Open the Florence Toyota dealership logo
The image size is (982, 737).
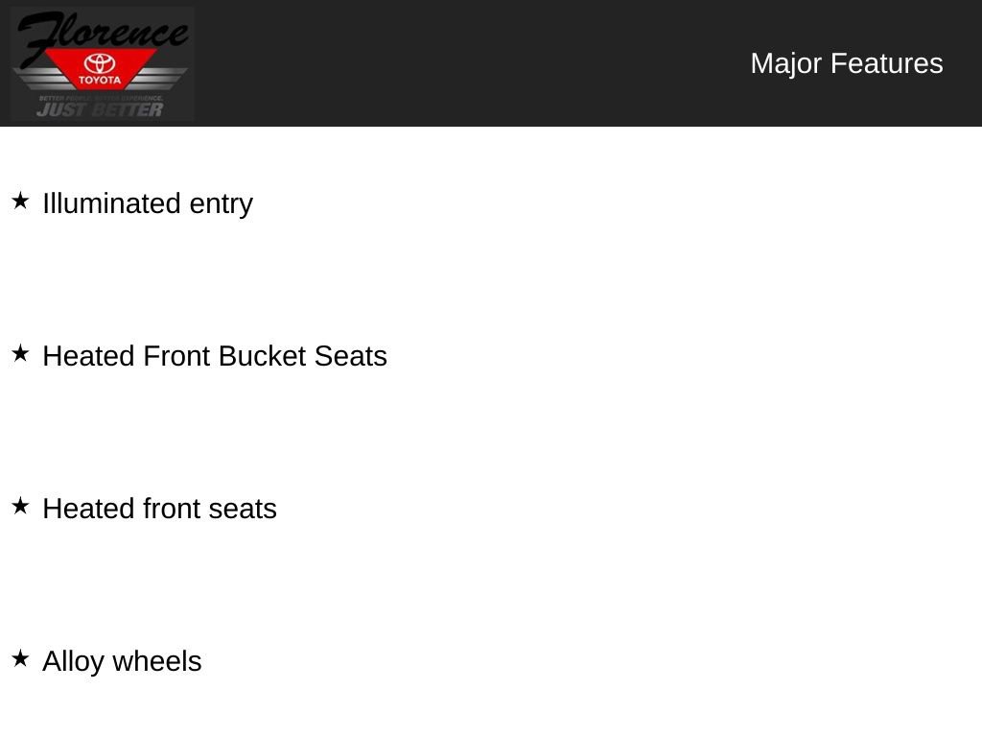click(x=102, y=63)
